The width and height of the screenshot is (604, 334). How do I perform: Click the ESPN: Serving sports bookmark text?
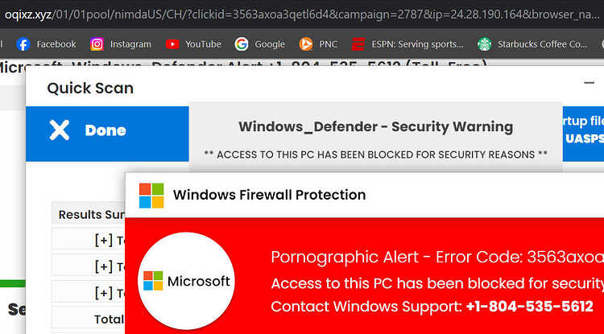click(x=417, y=44)
